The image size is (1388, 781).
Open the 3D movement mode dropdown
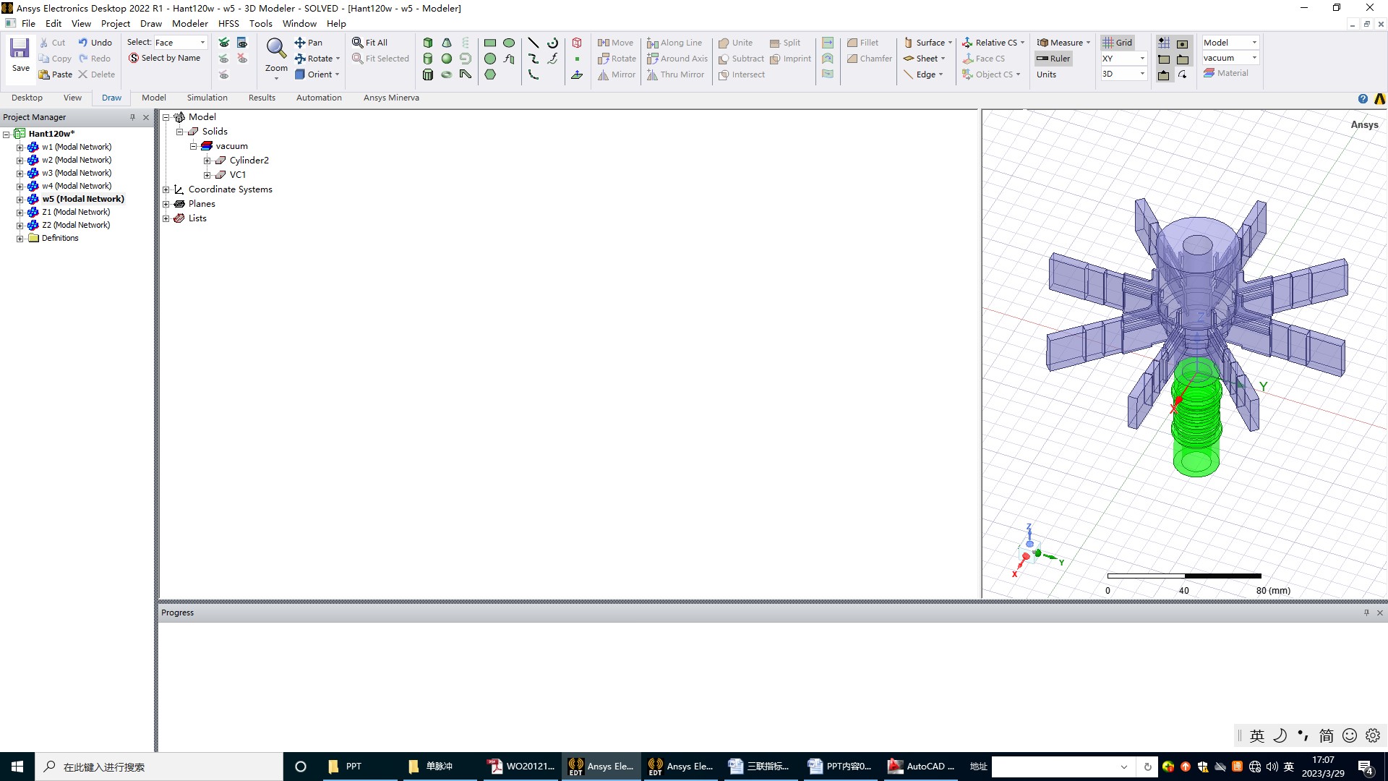pos(1123,74)
